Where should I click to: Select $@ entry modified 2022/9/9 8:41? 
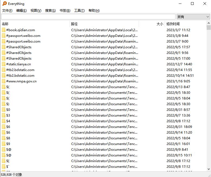9,150
